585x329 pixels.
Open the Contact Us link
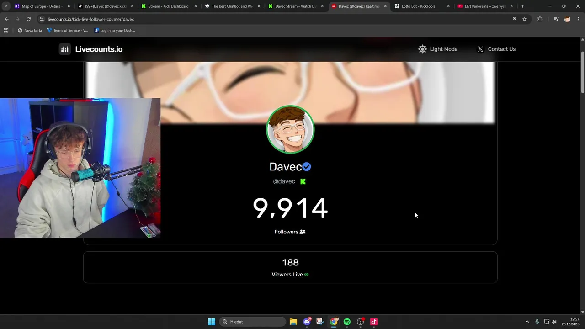(496, 49)
